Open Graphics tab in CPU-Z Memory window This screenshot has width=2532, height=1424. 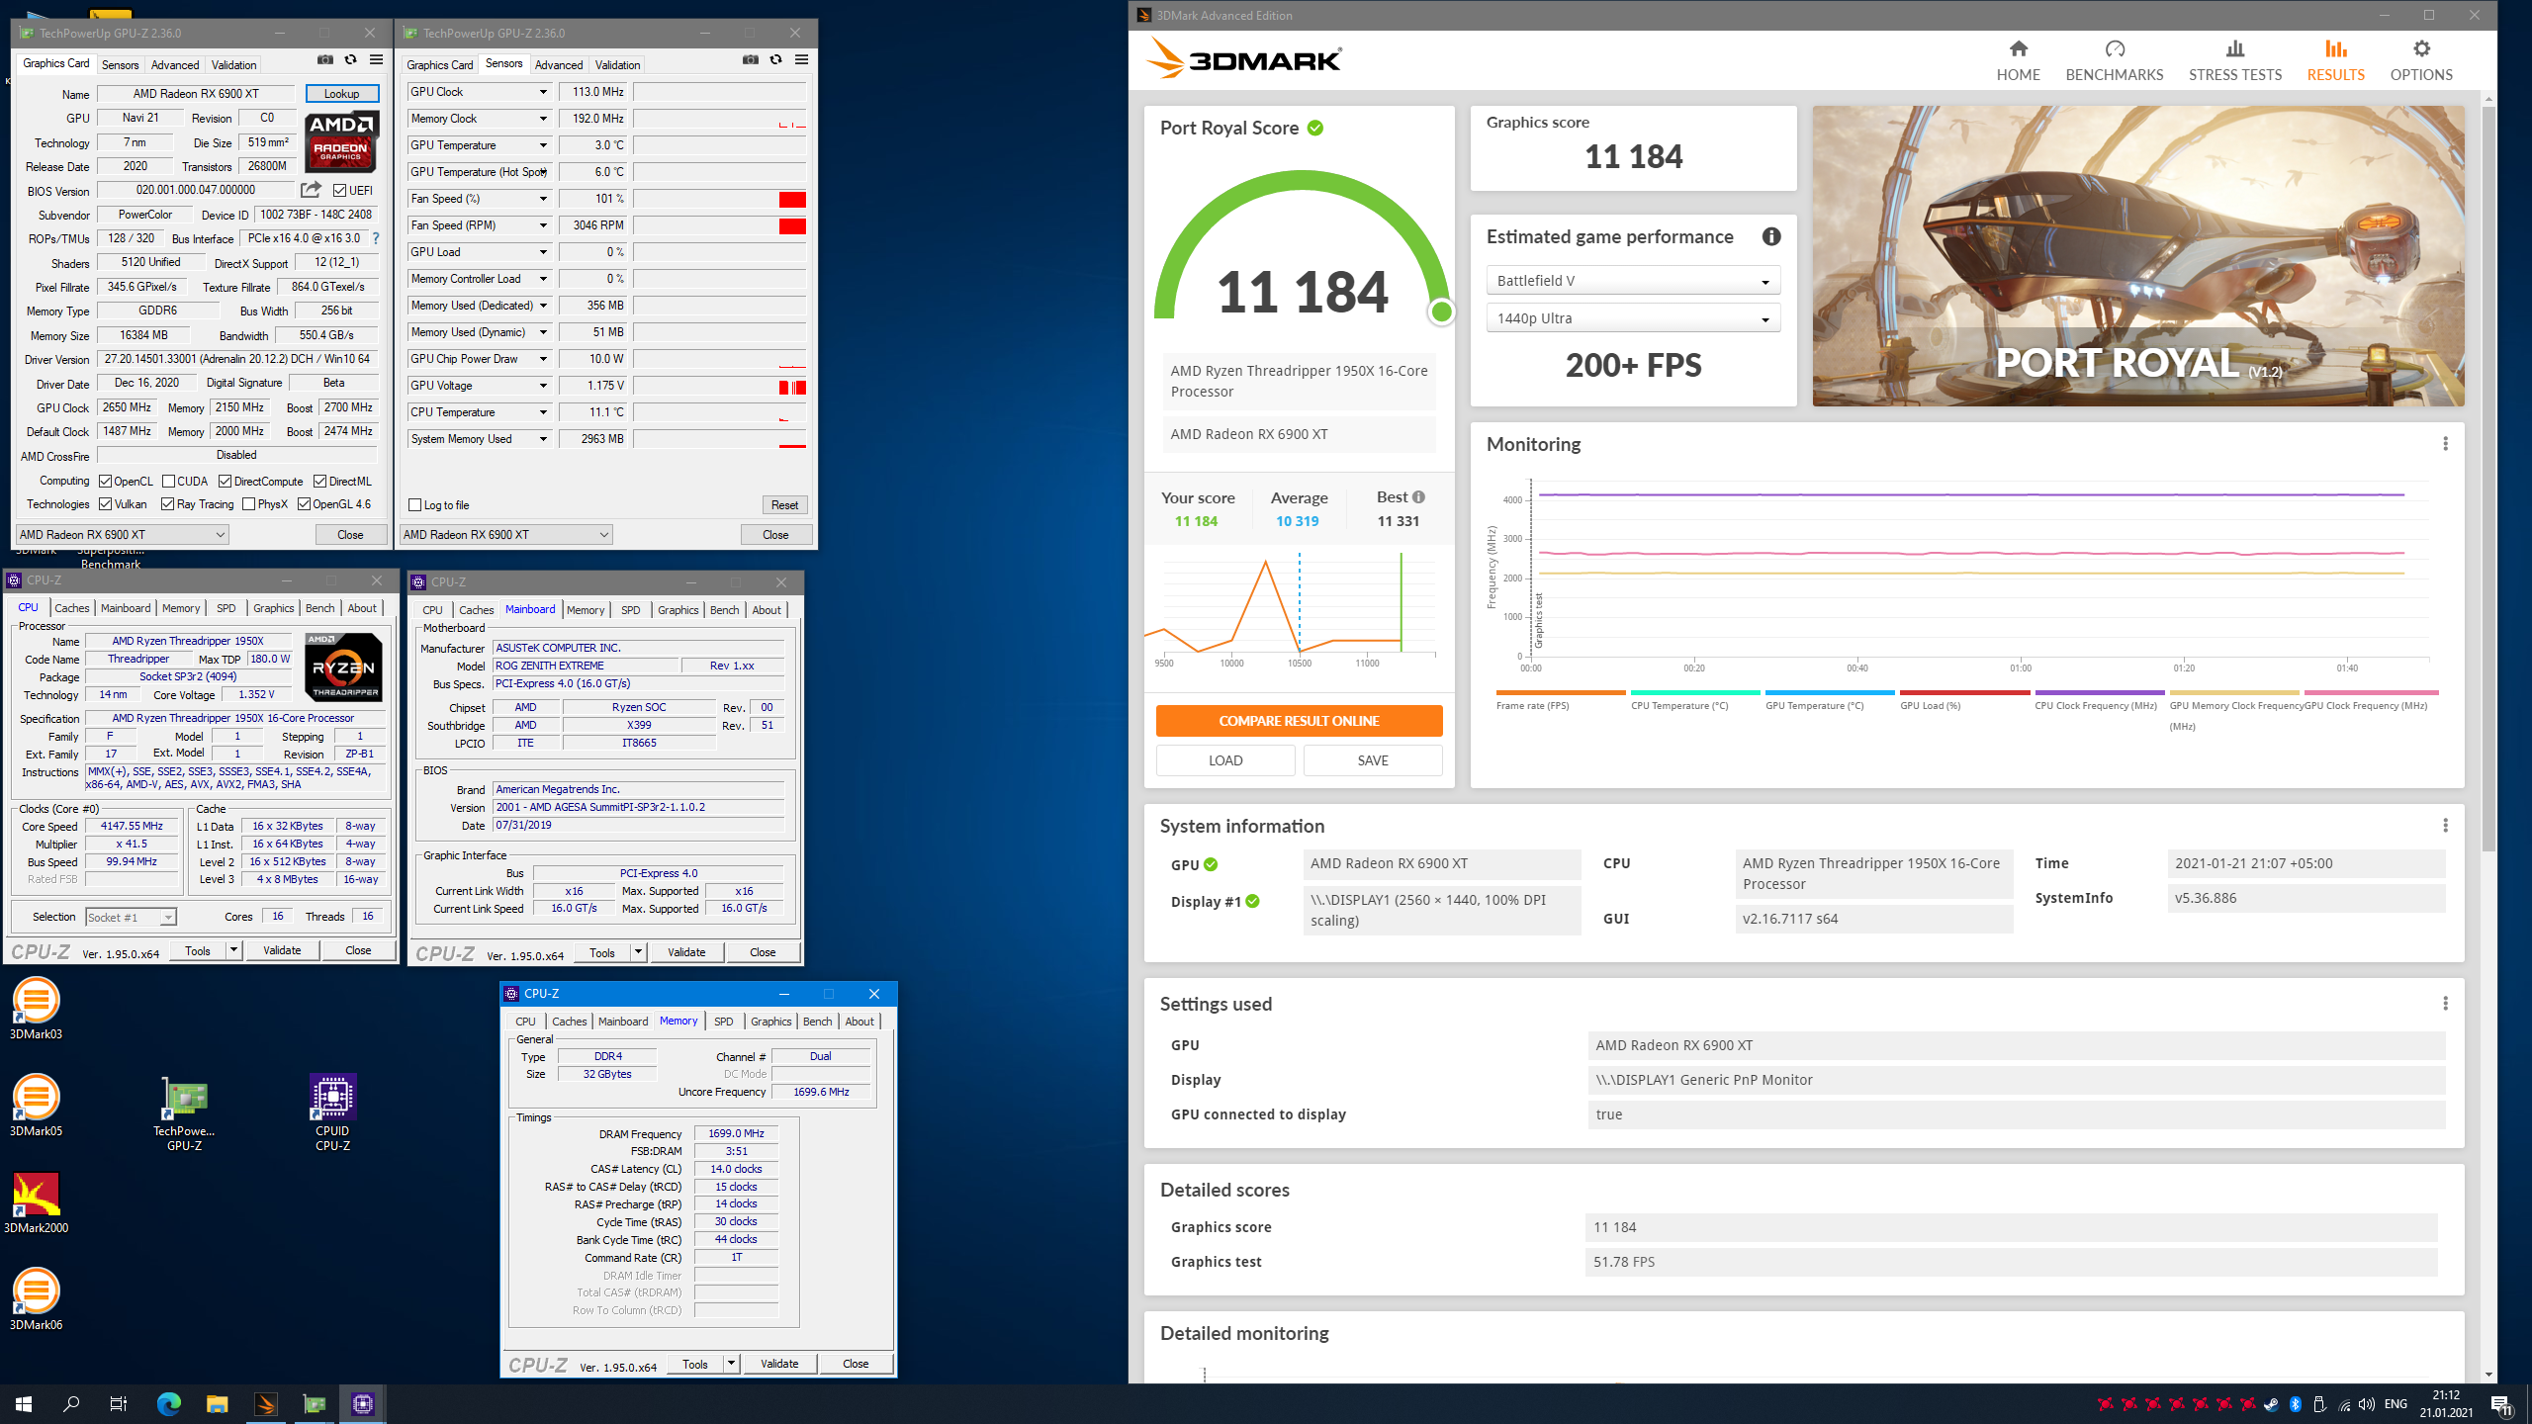coord(770,1022)
